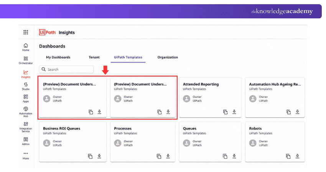Click the Dashboards heading text
The image size is (326, 172).
point(52,46)
